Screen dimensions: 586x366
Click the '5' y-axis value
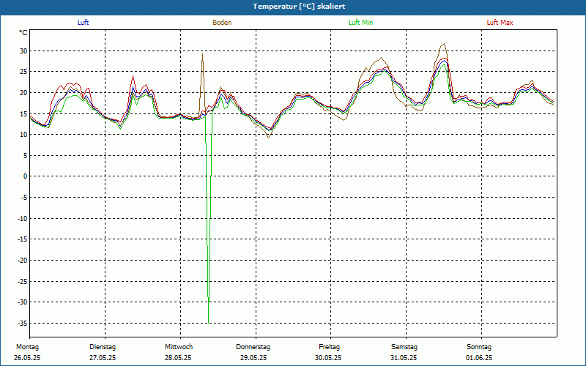pos(26,155)
